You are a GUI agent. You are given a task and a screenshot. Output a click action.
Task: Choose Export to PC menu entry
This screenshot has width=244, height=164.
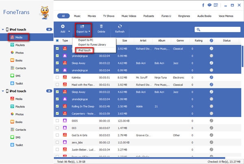(x=86, y=40)
